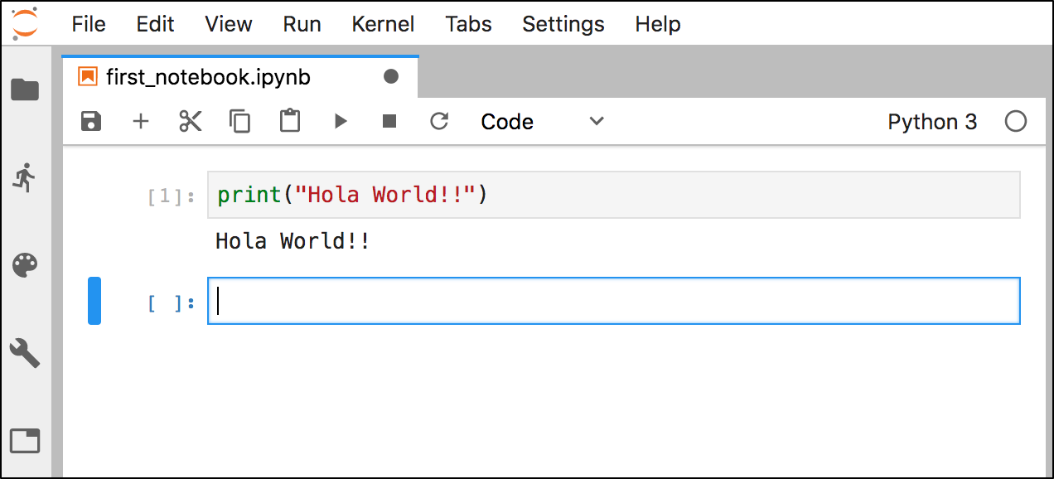Open the command palette from the sidebar
The image size is (1054, 479).
tap(25, 265)
